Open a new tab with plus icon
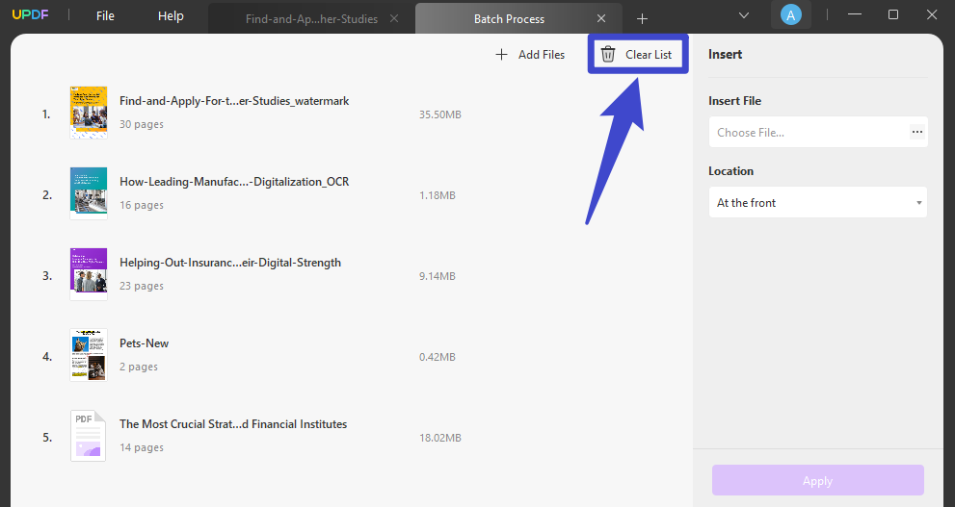The height and width of the screenshot is (507, 955). tap(643, 18)
